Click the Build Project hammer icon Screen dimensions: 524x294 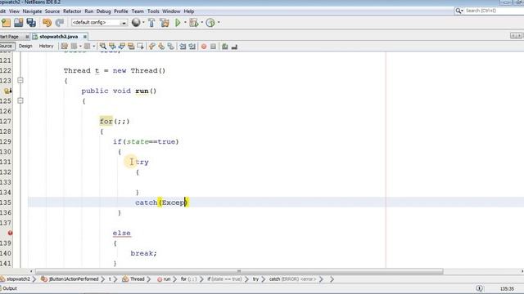pyautogui.click(x=151, y=23)
